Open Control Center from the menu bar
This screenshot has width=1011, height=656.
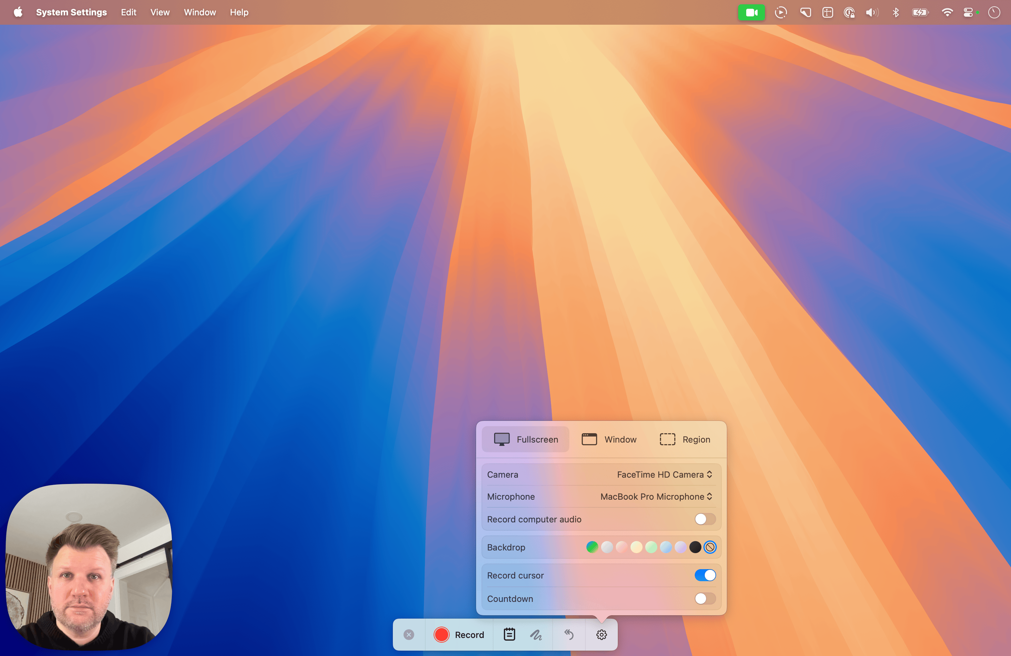(x=969, y=12)
